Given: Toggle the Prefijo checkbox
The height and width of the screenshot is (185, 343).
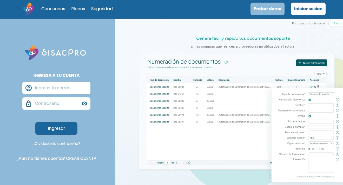Looking at the screenshot, I should pos(310,116).
